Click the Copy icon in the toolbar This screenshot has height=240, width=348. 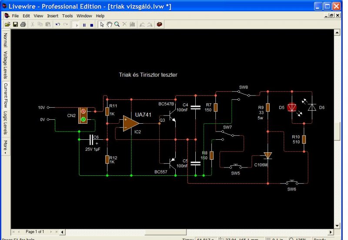click(40, 24)
